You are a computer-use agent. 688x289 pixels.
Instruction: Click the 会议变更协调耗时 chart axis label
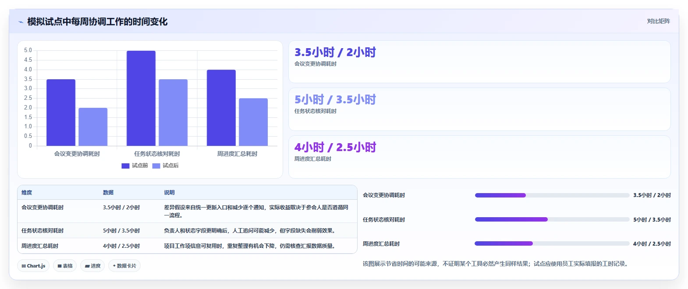pos(77,154)
